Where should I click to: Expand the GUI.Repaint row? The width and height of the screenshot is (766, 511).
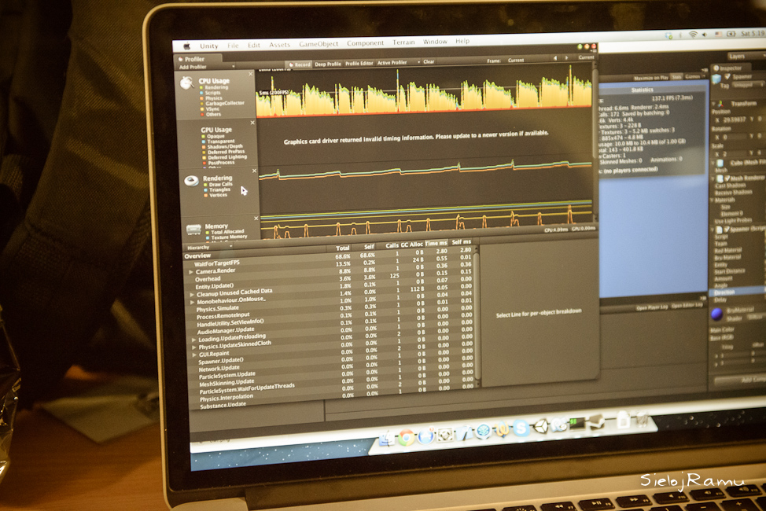coord(195,355)
